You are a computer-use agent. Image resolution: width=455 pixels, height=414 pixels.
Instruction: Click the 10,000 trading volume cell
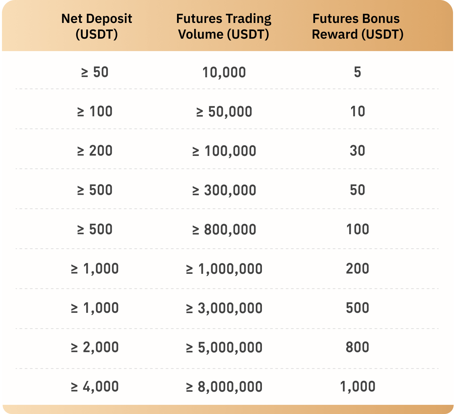(224, 72)
